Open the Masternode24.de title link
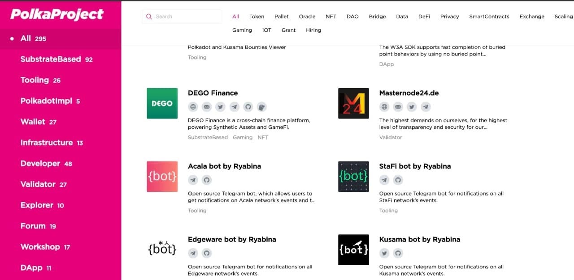The width and height of the screenshot is (574, 280). point(409,93)
